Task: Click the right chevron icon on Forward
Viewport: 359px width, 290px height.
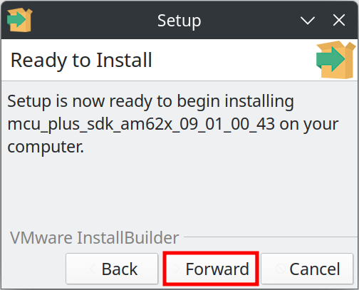Action: [177, 269]
